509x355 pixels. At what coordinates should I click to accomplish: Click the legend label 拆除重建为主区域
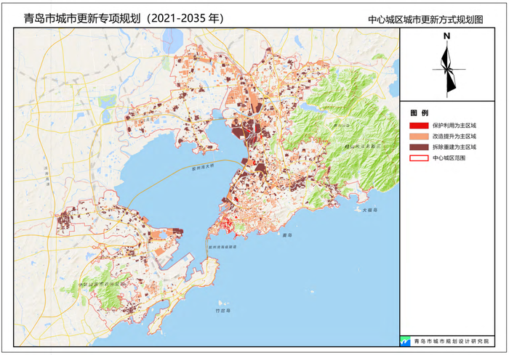pyautogui.click(x=454, y=147)
